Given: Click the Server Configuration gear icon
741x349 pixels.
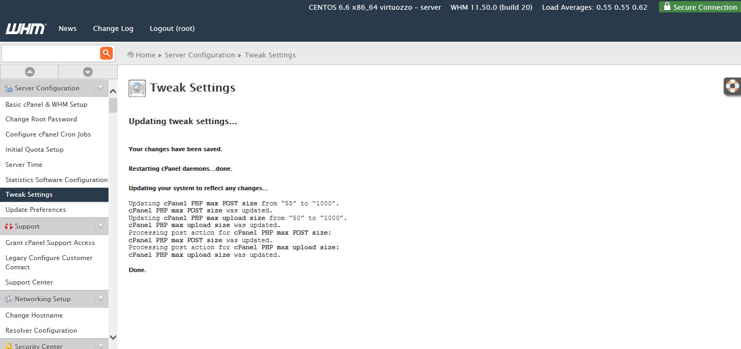Looking at the screenshot, I should tap(9, 88).
